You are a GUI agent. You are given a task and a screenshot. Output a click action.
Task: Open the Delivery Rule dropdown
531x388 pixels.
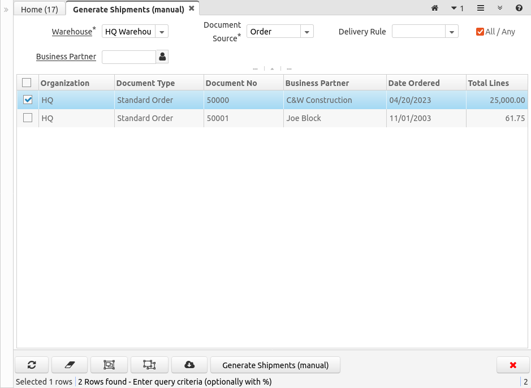452,32
